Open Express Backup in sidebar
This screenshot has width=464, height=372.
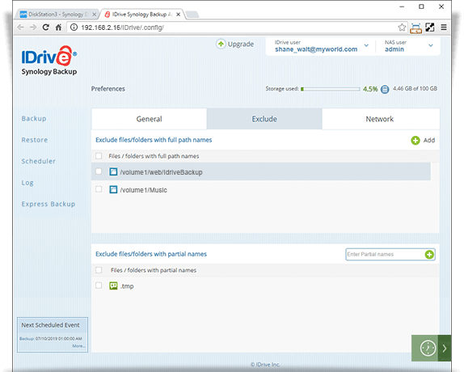(49, 205)
